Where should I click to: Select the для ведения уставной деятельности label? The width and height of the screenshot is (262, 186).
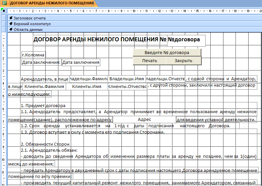tap(216, 120)
